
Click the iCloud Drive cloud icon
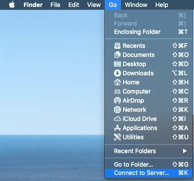pyautogui.click(x=117, y=119)
